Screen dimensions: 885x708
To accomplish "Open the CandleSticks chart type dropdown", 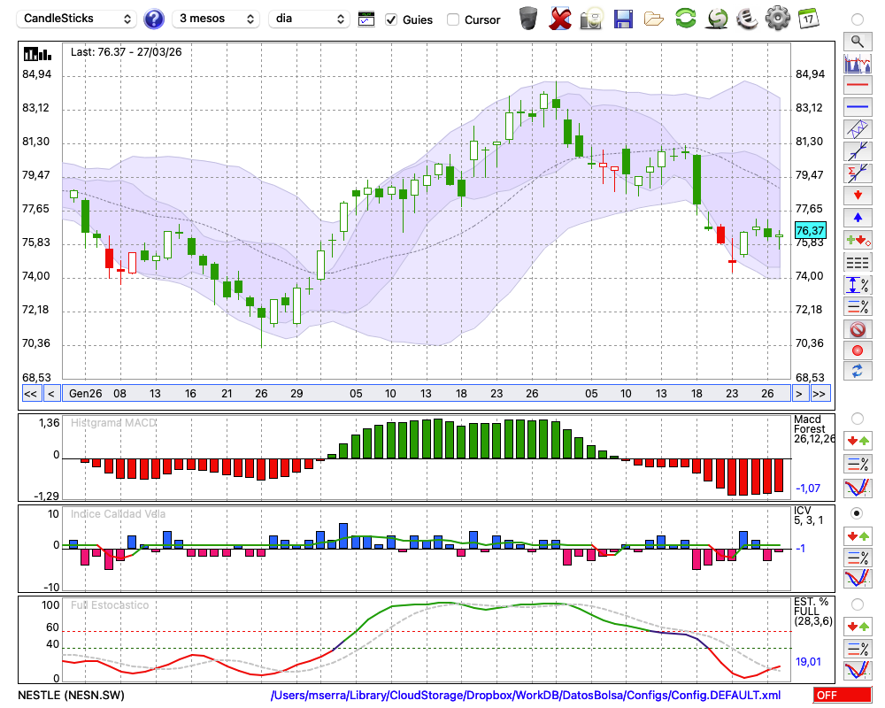I will click(x=78, y=19).
